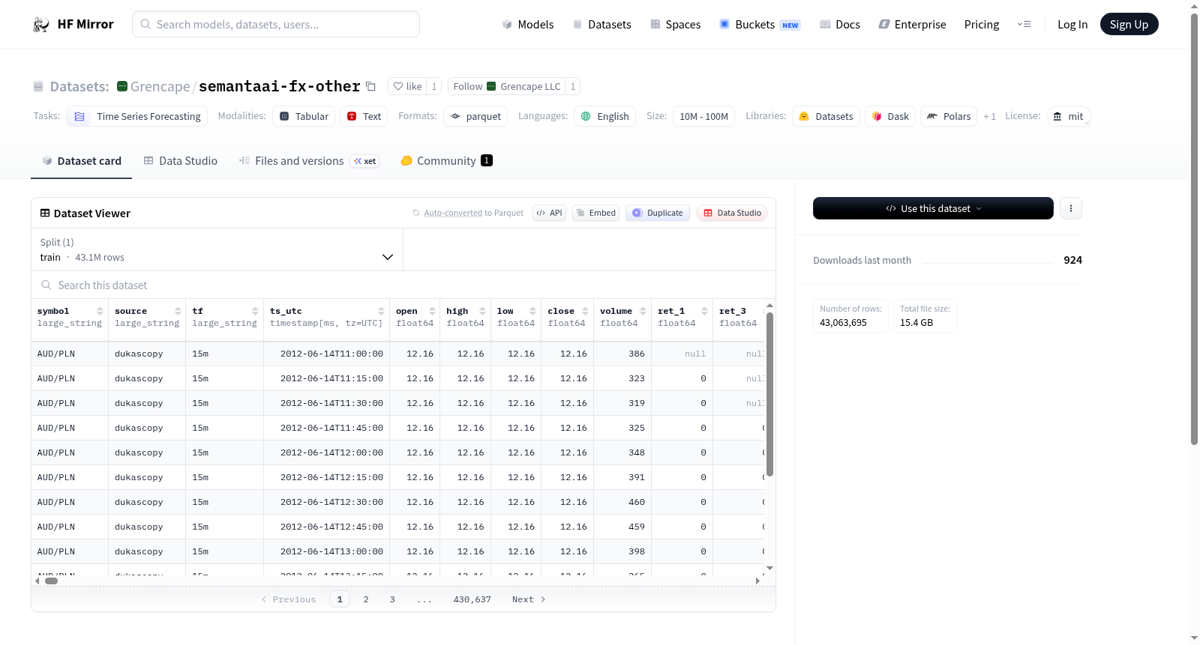Open the Use this dataset dropdown
Image resolution: width=1200 pixels, height=645 pixels.
coord(933,208)
